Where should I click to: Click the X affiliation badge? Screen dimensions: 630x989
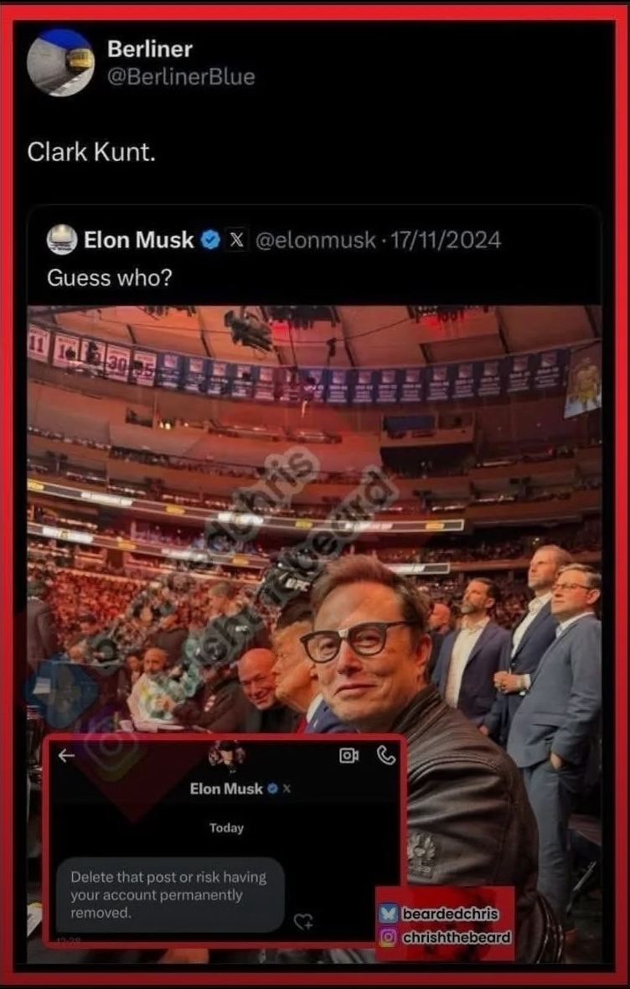click(237, 240)
